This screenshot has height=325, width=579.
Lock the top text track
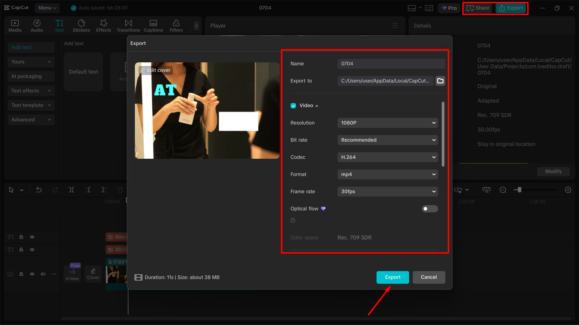(x=21, y=237)
